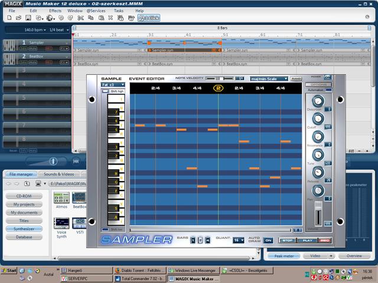Click the Windows Start button

[9, 271]
